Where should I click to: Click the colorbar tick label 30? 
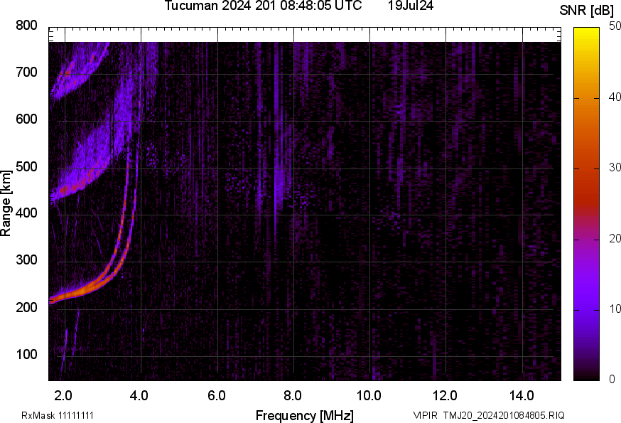click(x=615, y=167)
